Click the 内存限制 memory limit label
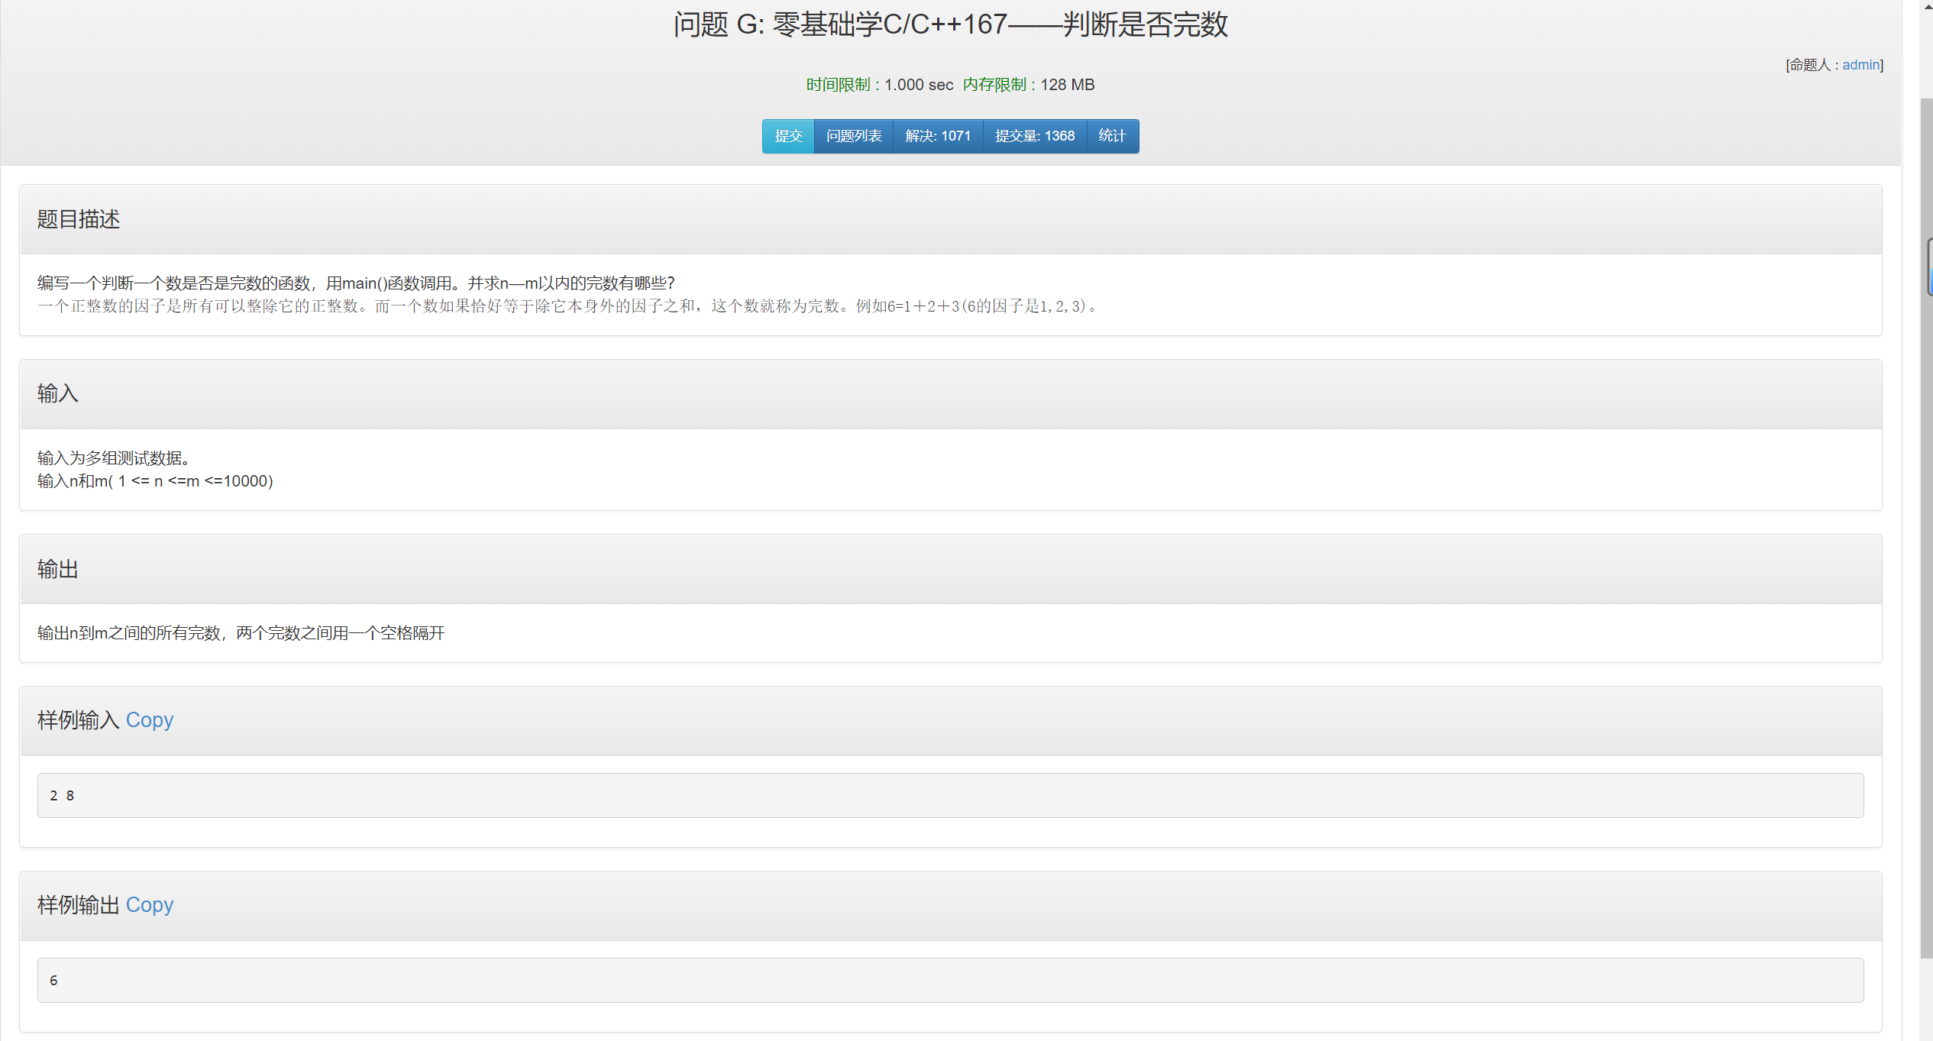The height and width of the screenshot is (1041, 1933). (x=994, y=85)
